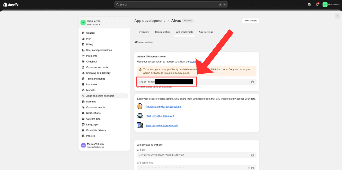
Task: Click the Policies document icon
Action: click(83, 136)
